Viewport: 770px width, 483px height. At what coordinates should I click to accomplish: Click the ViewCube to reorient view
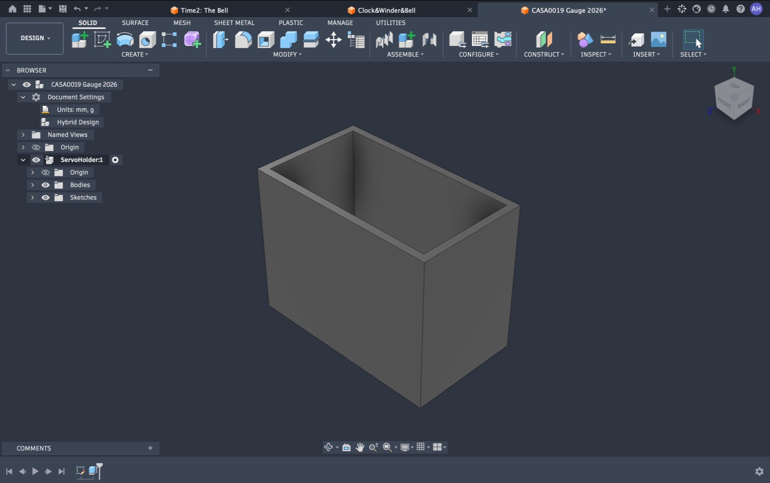point(734,99)
